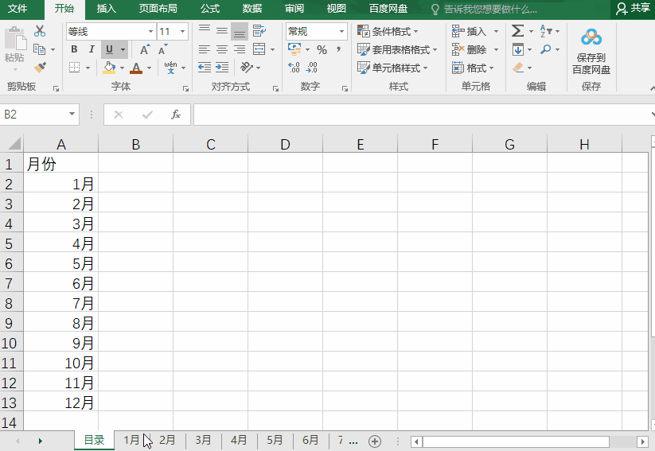Screen dimensions: 655x451
Task: Open underline style dropdown arrow
Action: point(123,49)
